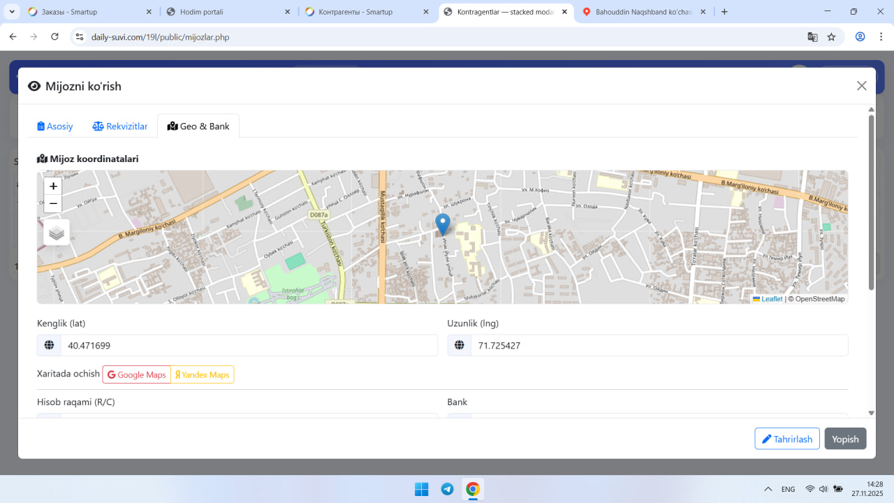The width and height of the screenshot is (894, 503).
Task: Click the Kenglik latitude input field
Action: coord(248,346)
